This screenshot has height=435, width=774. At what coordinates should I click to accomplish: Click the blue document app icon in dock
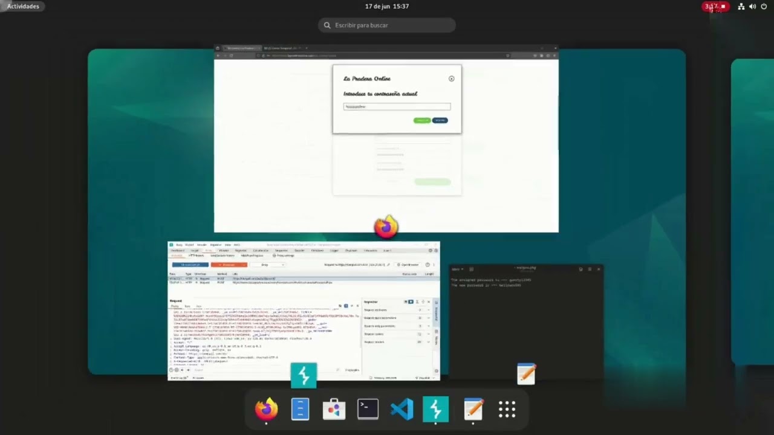pyautogui.click(x=300, y=410)
